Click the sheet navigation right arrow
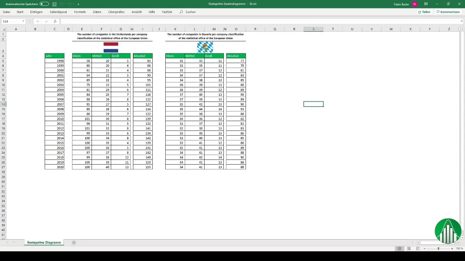The image size is (465, 261). coord(14,243)
